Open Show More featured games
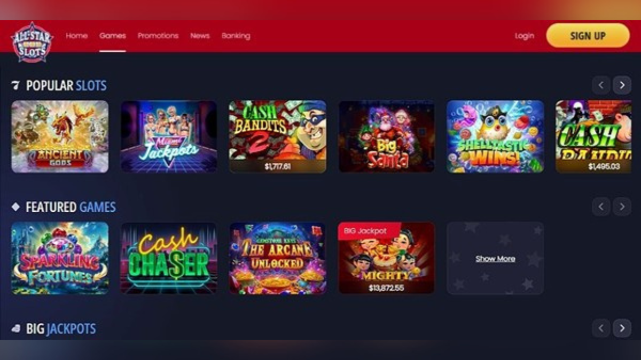Screen dimensions: 641x360 coord(495,259)
